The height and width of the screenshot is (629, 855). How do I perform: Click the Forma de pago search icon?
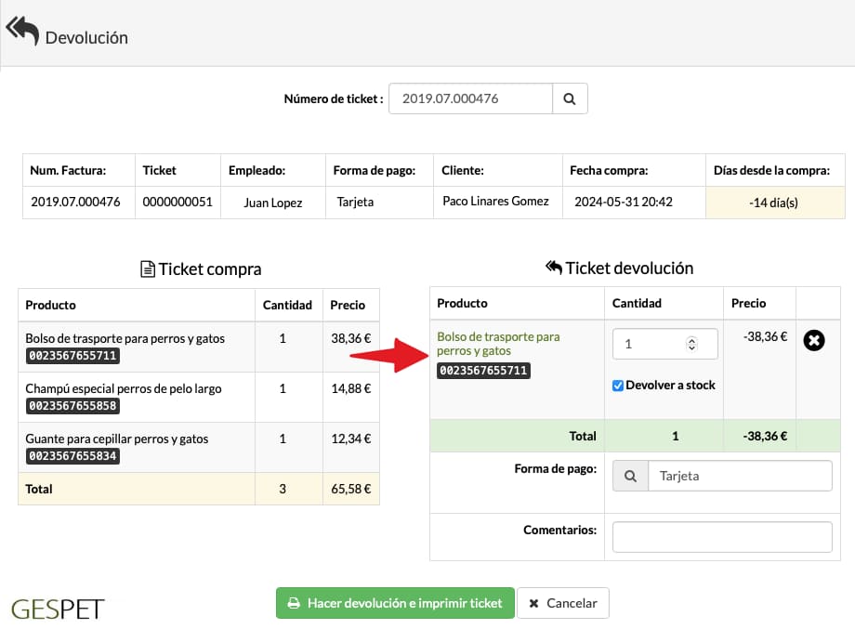[630, 476]
